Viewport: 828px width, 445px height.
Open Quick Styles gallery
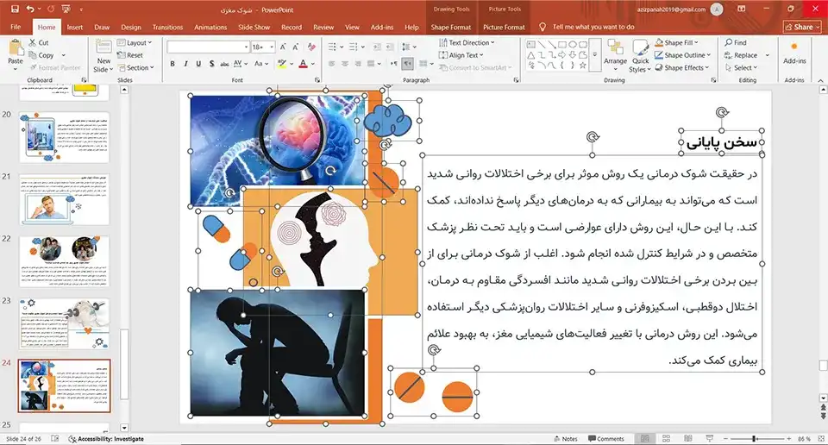coord(641,56)
